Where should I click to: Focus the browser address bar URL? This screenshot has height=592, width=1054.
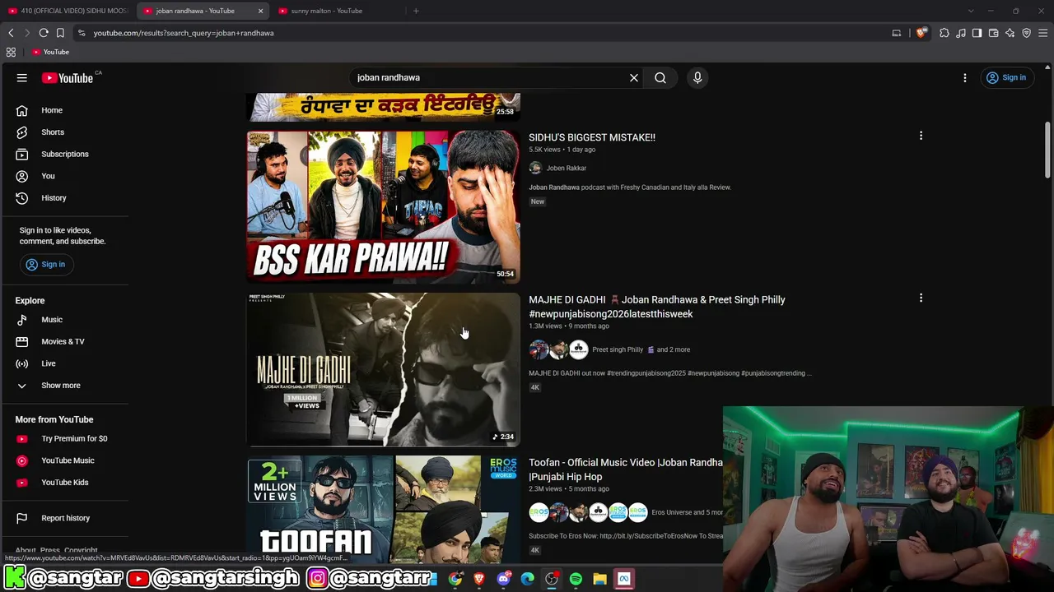pyautogui.click(x=184, y=33)
